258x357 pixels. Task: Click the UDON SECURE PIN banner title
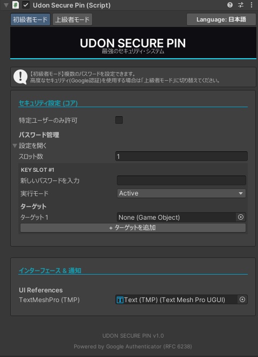pyautogui.click(x=133, y=43)
